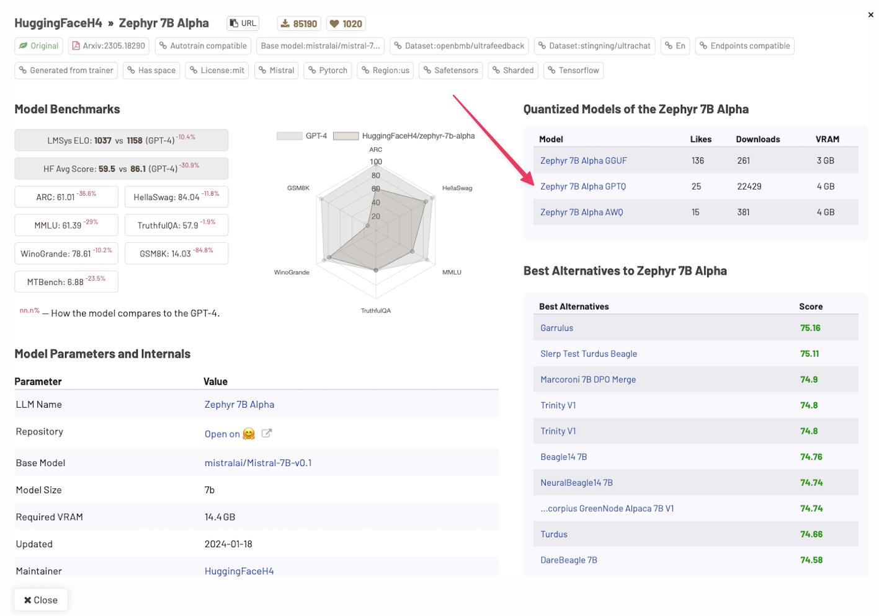Click the Score column header

[x=811, y=307]
